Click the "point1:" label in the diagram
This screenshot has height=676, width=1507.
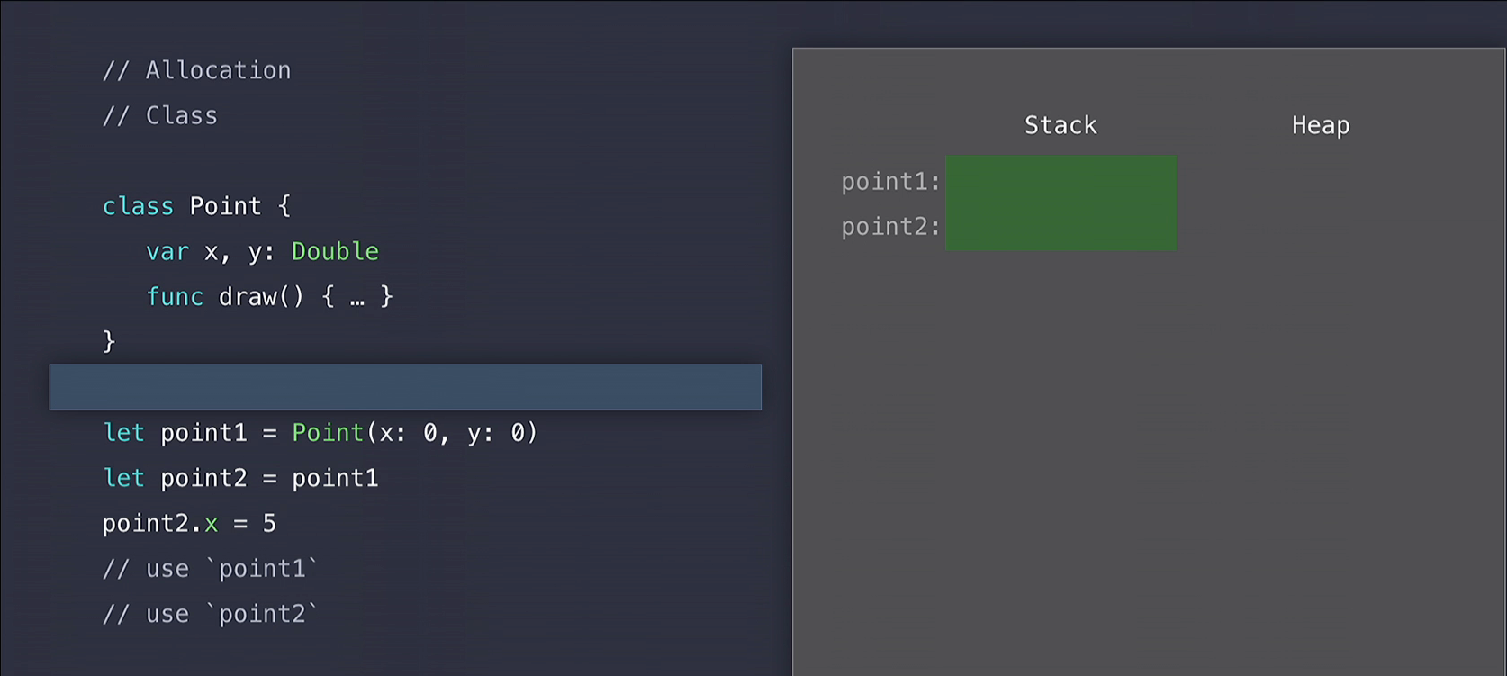(x=890, y=182)
